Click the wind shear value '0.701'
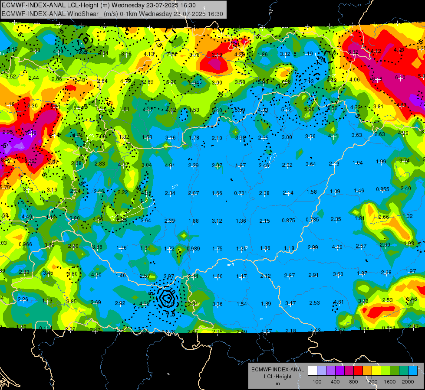 pos(241,193)
